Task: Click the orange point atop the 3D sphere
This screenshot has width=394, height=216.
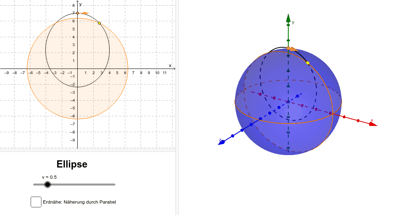Action: click(x=288, y=48)
